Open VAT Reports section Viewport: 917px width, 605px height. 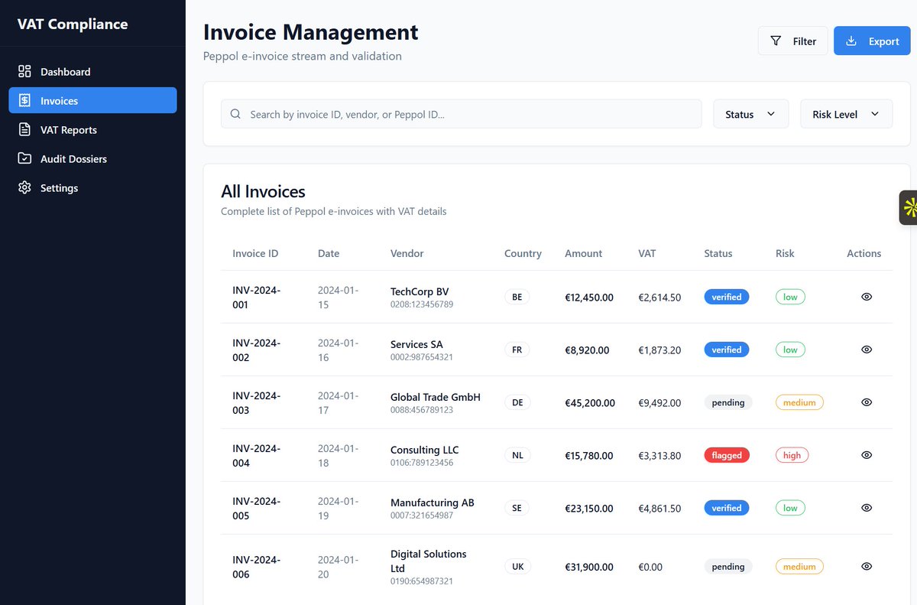92,129
